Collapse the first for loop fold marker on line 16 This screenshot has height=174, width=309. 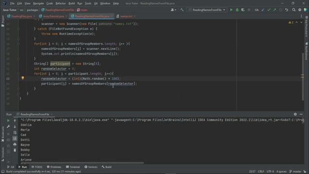pyautogui.click(x=18, y=44)
